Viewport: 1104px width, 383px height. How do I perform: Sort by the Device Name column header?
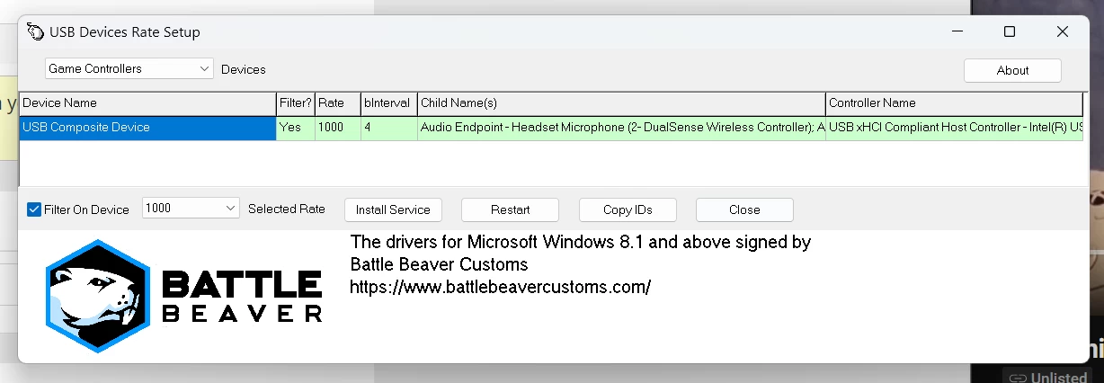tap(147, 103)
